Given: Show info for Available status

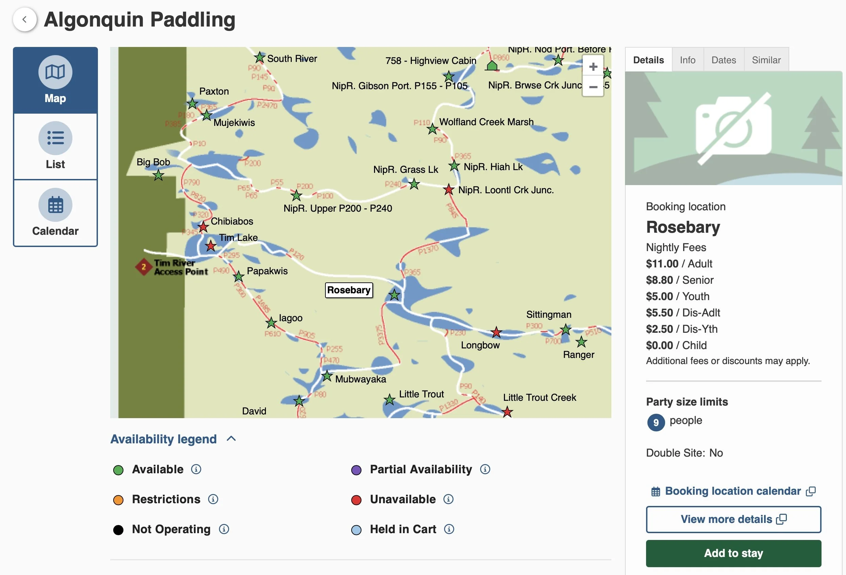Looking at the screenshot, I should click(196, 469).
